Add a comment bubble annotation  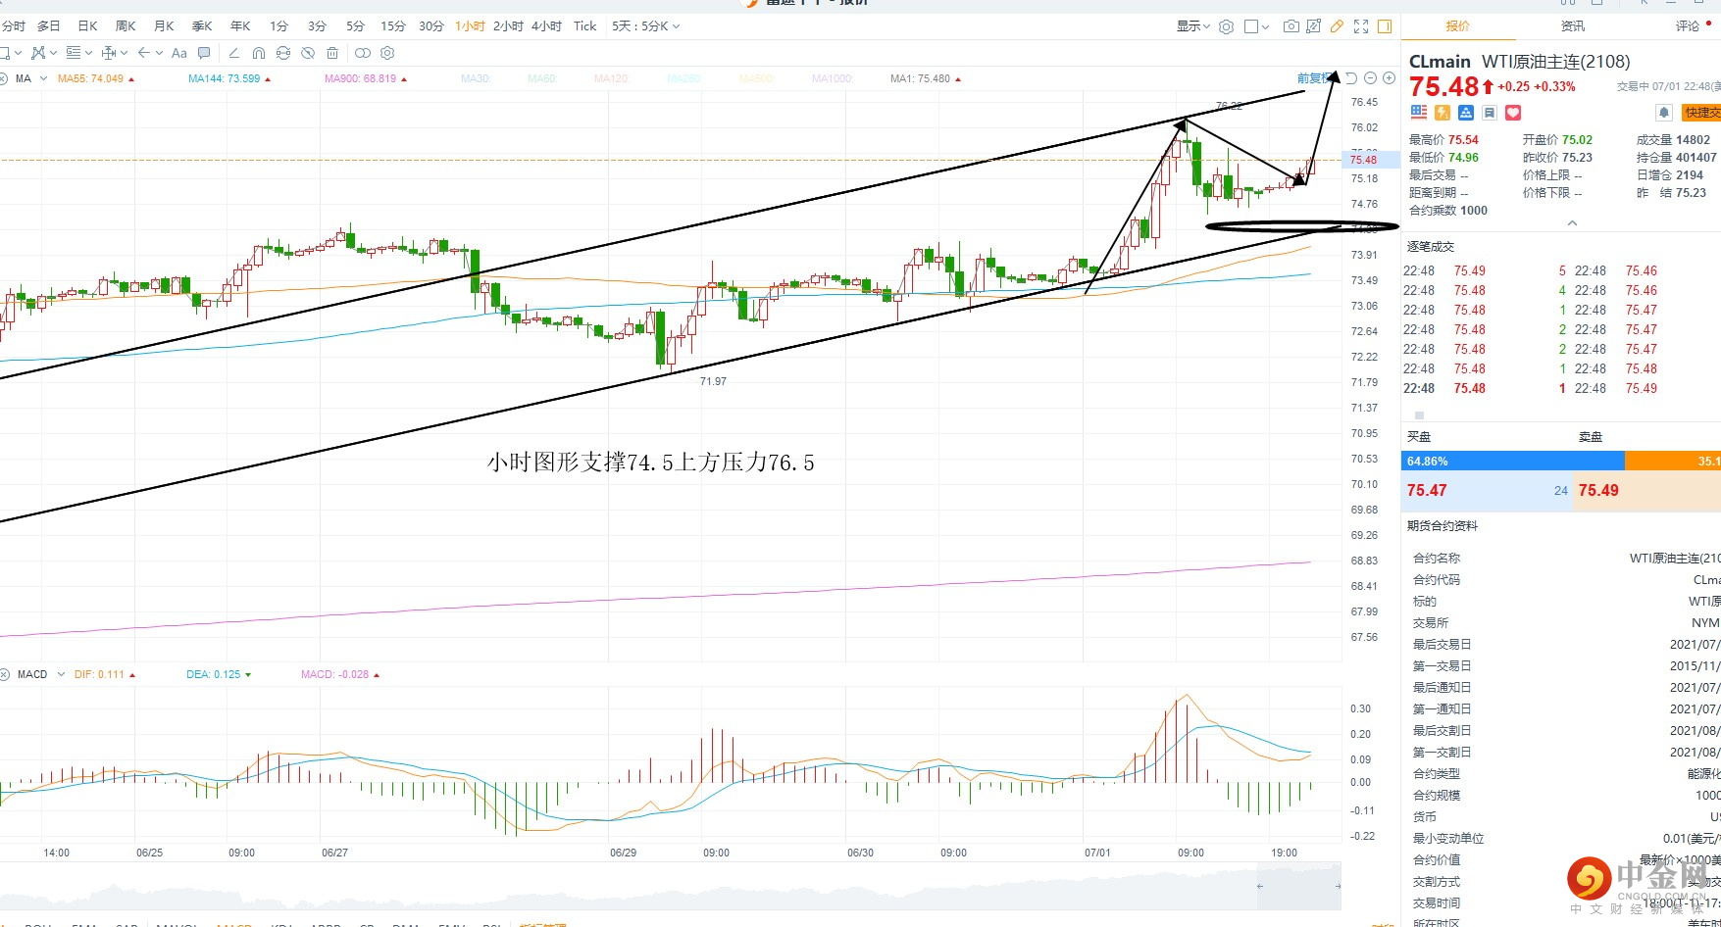pyautogui.click(x=204, y=53)
